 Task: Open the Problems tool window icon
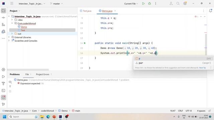tap(3, 97)
